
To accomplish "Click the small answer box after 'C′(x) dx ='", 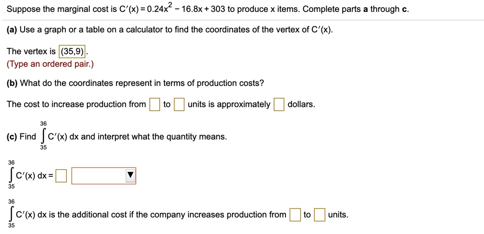I will tap(61, 176).
